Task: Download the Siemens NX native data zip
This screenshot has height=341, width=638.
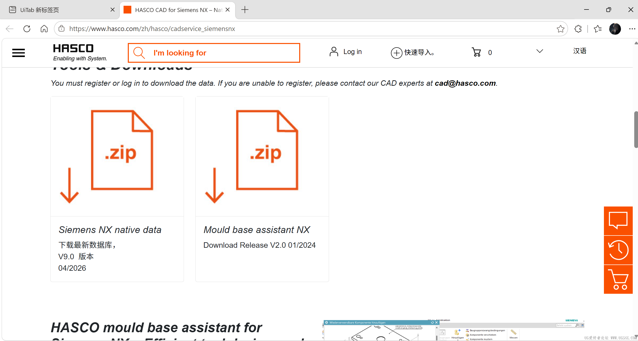Action: 117,189
